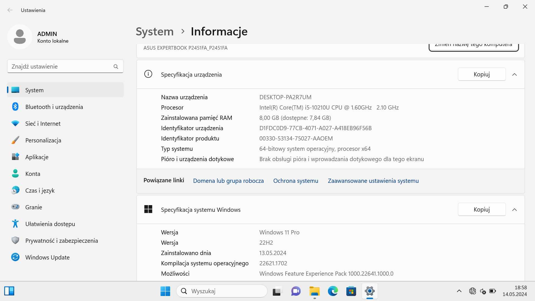Click the gamepad icon for Granie
Screen dimensions: 535x301
click(15, 207)
